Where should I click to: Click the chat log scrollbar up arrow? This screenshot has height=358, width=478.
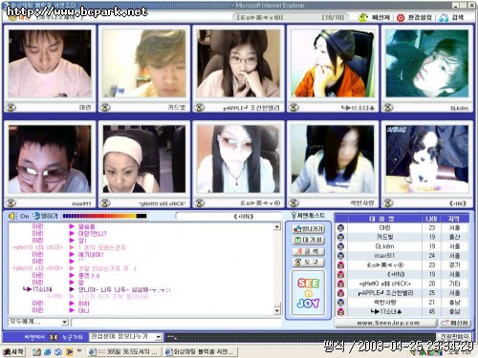click(x=277, y=226)
